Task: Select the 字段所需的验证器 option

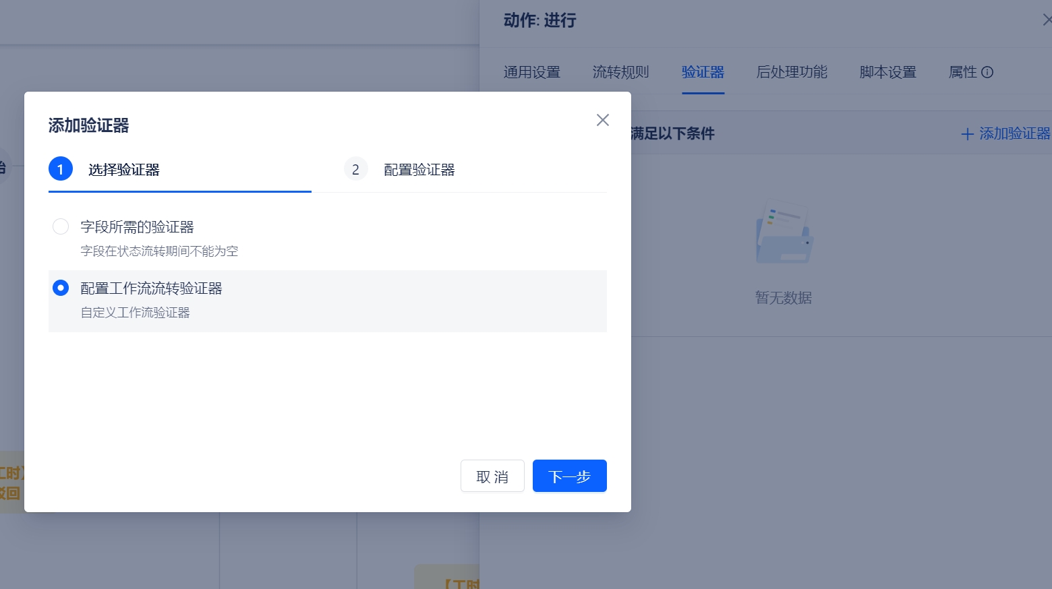Action: point(61,226)
